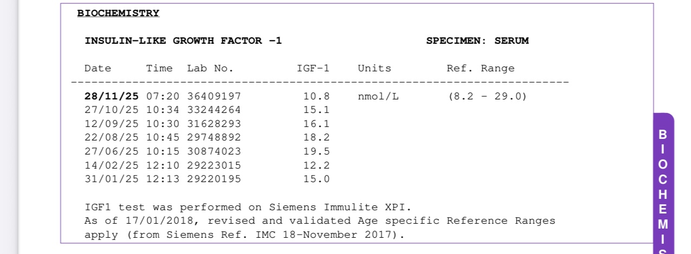Click lab number 36409197
Image resolution: width=691 pixels, height=254 pixels.
tap(214, 97)
